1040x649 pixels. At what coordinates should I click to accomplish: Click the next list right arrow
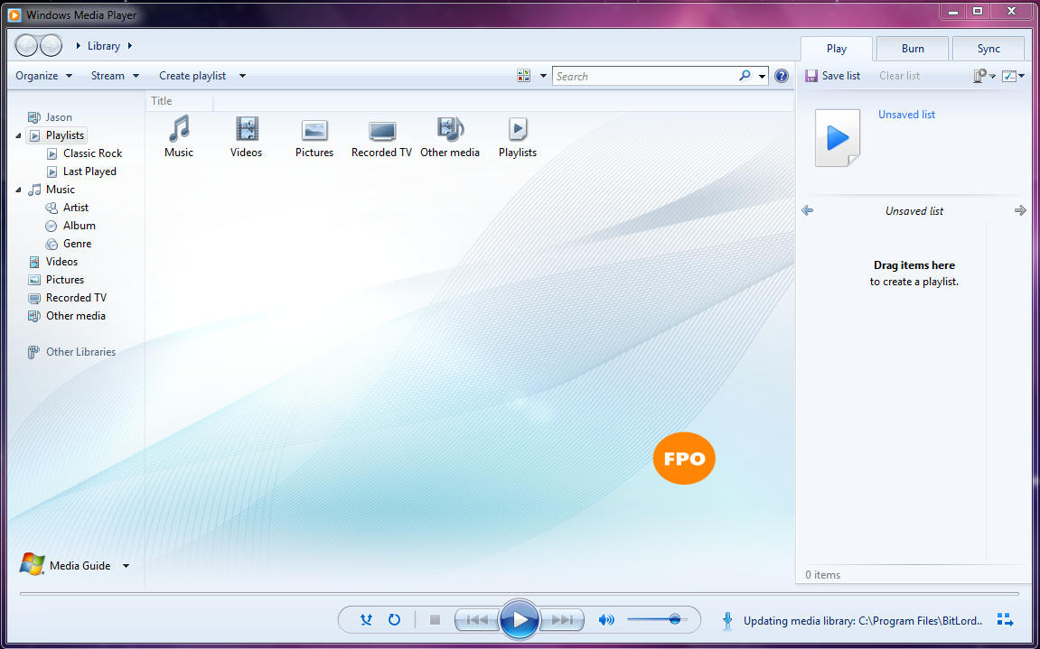[1020, 211]
